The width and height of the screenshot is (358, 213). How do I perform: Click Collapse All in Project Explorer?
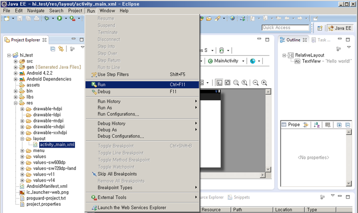53,49
